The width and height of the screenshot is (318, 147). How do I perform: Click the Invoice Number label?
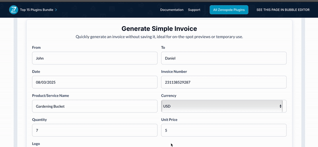[174, 72]
